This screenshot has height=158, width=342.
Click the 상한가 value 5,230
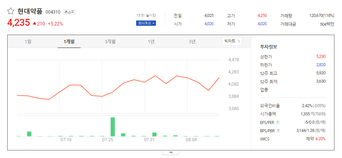[x=321, y=57]
